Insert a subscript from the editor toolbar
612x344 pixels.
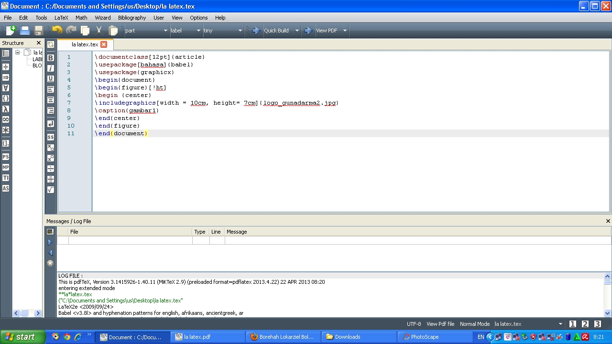click(50, 148)
